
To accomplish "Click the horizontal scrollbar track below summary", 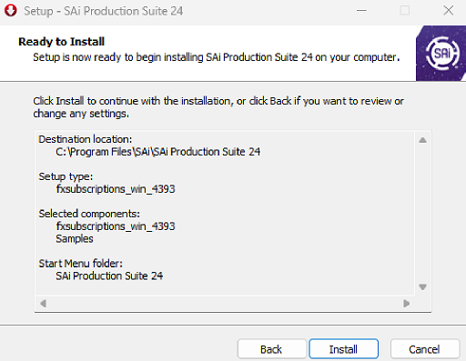I will (x=225, y=303).
